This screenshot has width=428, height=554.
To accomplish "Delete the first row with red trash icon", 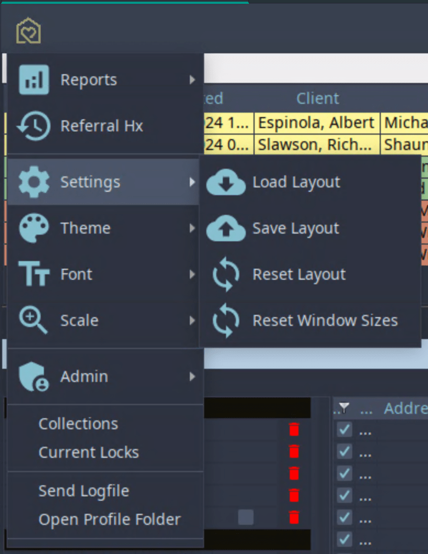I will click(294, 429).
